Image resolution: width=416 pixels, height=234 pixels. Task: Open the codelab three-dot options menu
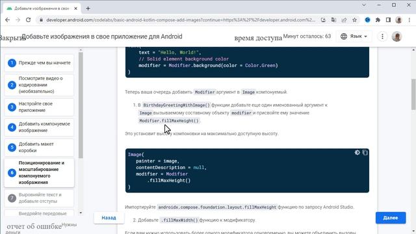tap(382, 36)
